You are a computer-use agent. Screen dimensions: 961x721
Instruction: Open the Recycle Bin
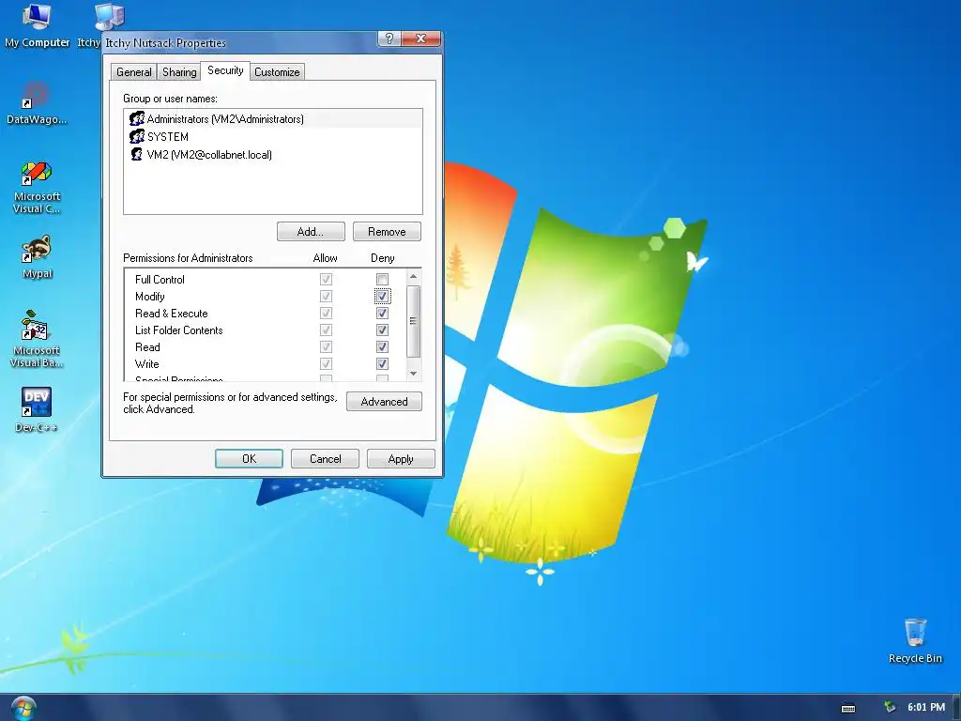(915, 640)
